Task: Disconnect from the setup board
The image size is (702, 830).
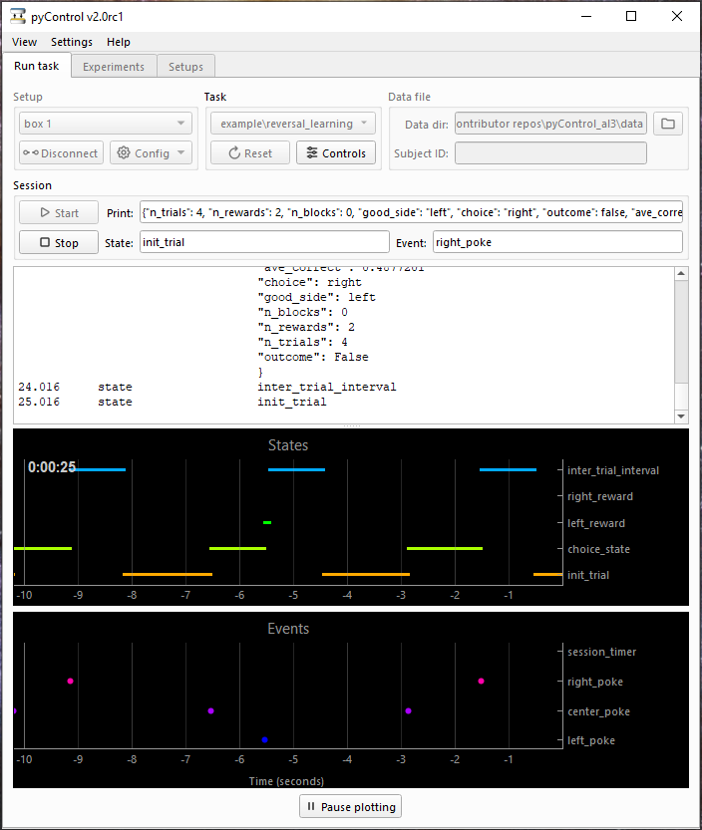Action: (61, 153)
